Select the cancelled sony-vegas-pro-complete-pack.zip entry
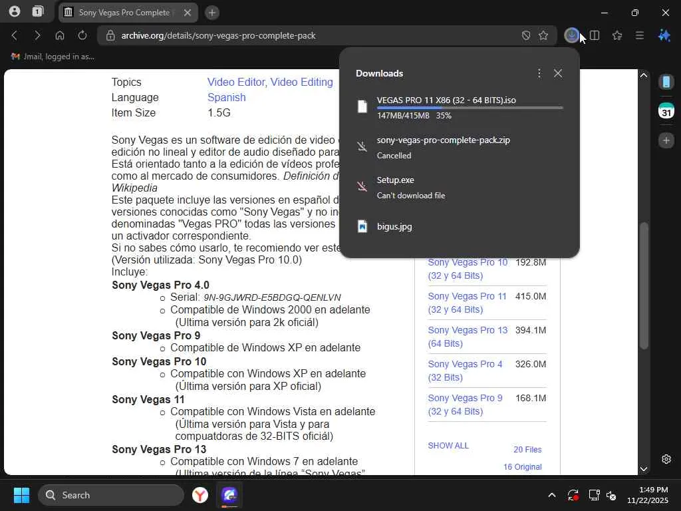The image size is (681, 511). coord(460,147)
